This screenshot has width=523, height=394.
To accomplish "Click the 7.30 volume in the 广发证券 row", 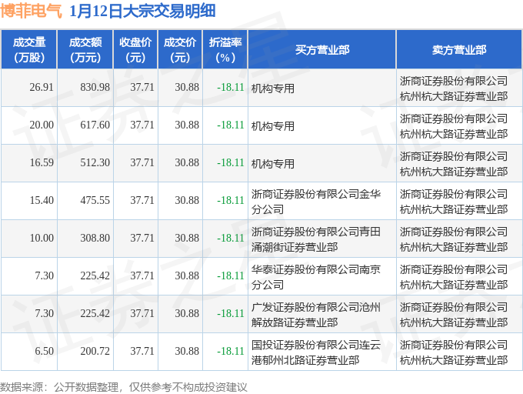I will pos(44,314).
